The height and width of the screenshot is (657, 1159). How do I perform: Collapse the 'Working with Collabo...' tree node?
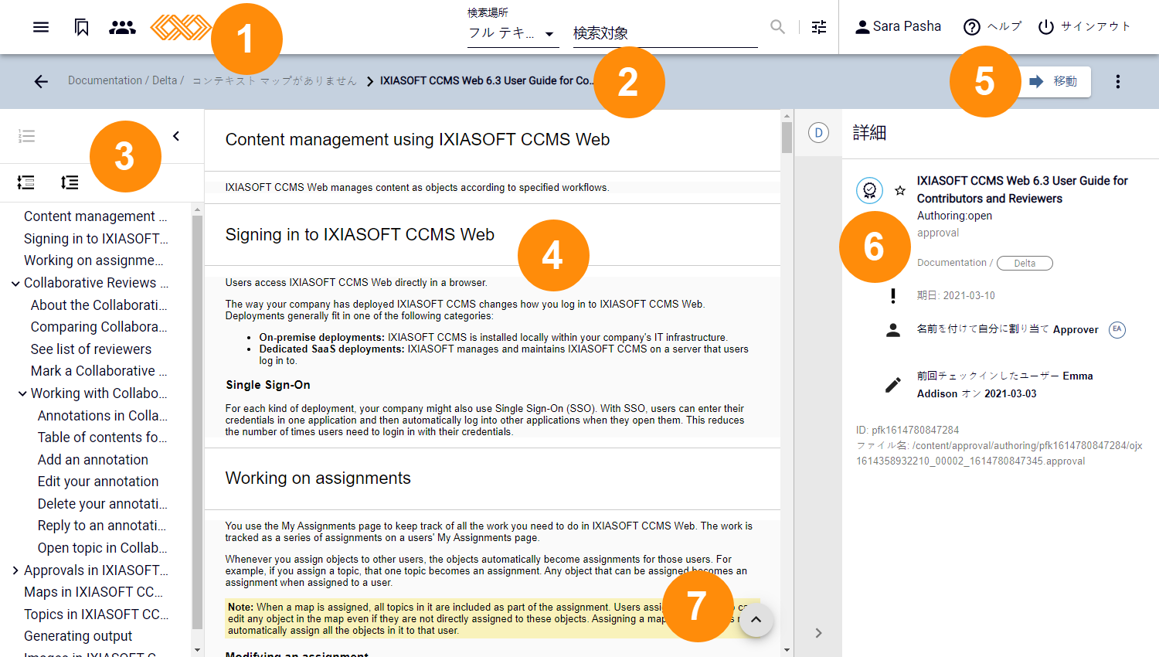(x=22, y=394)
